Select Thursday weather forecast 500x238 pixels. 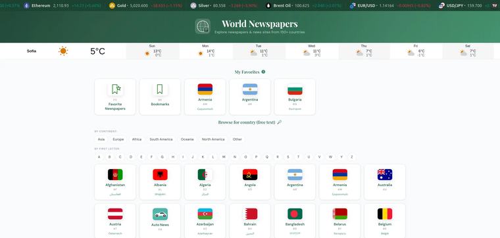coord(364,51)
